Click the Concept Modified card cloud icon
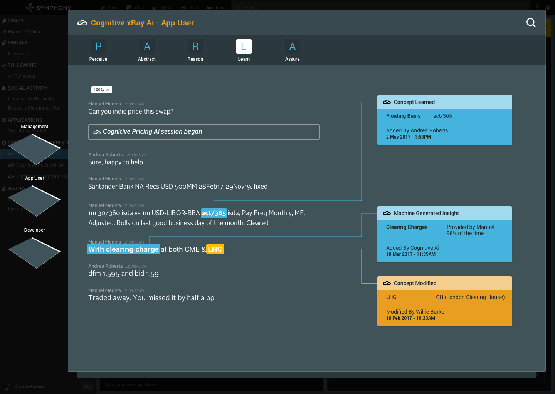 387,283
